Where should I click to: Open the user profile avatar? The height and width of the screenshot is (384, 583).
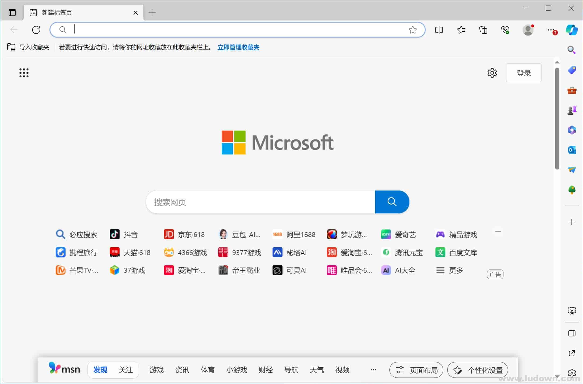click(528, 30)
